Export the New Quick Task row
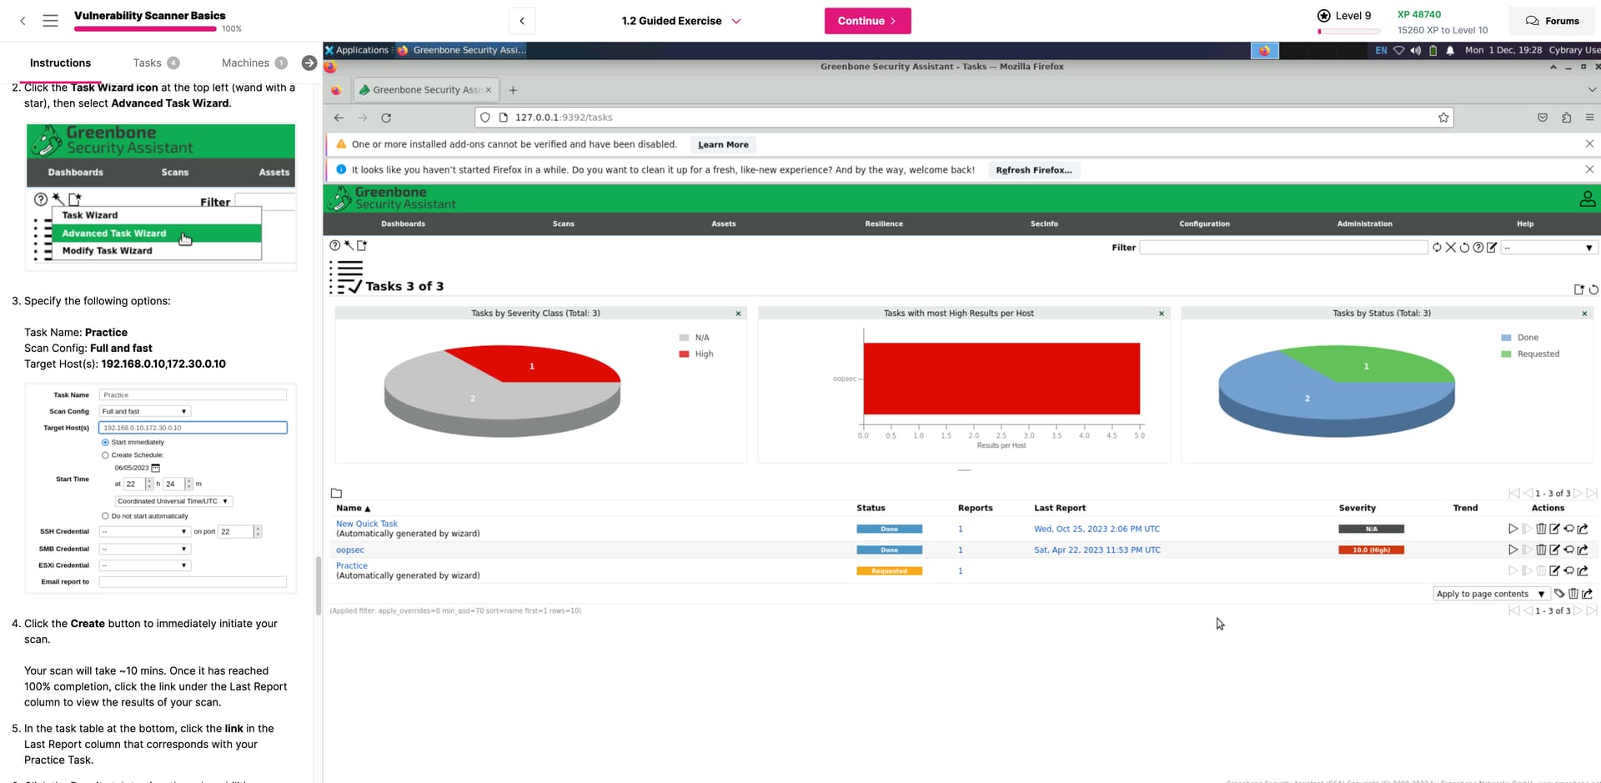 point(1583,529)
